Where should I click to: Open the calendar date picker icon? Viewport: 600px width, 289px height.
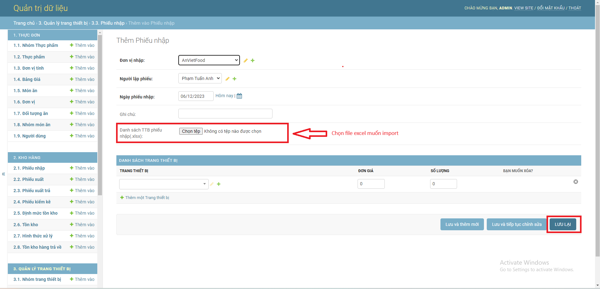click(239, 96)
